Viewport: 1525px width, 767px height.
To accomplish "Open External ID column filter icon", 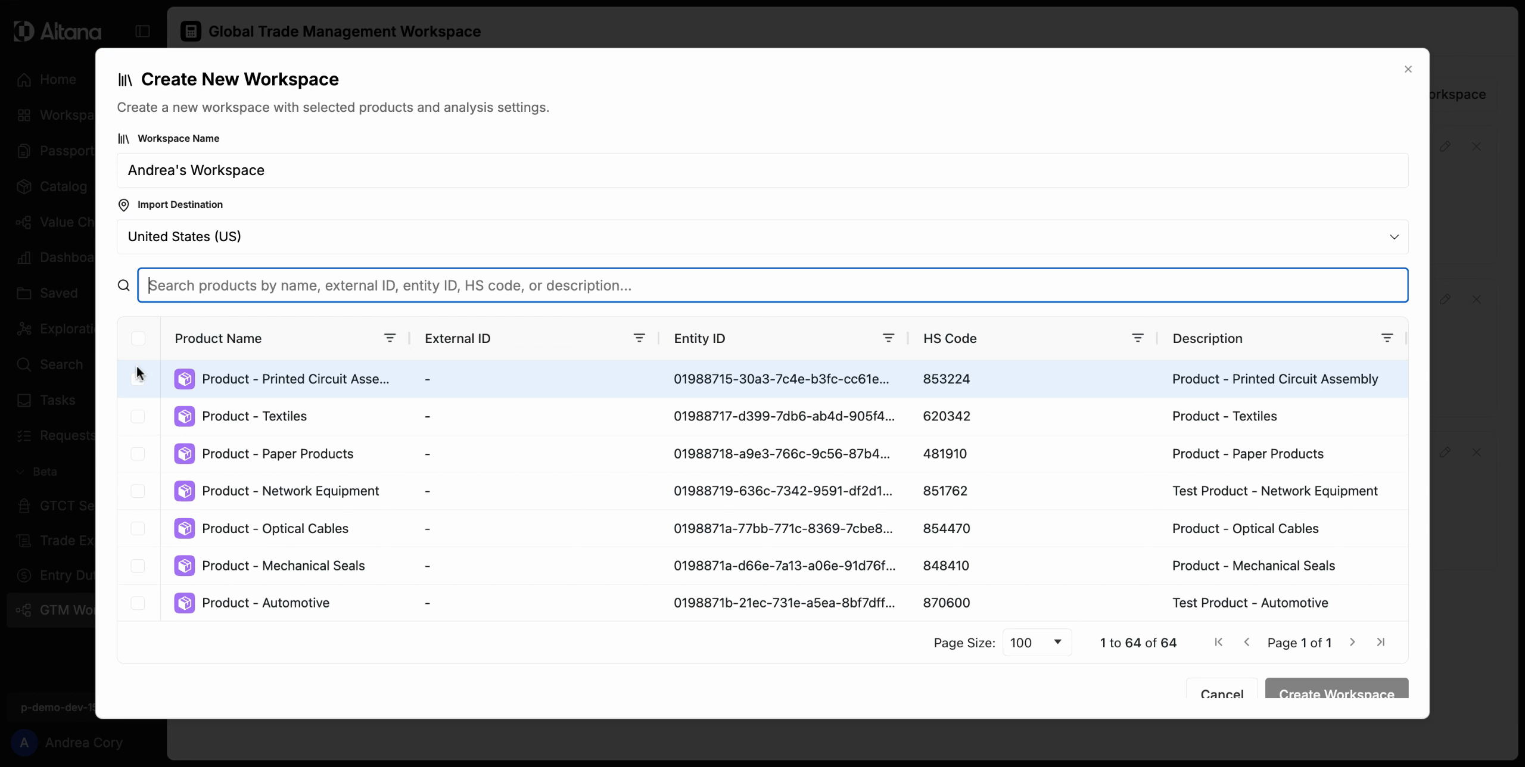I will point(639,338).
